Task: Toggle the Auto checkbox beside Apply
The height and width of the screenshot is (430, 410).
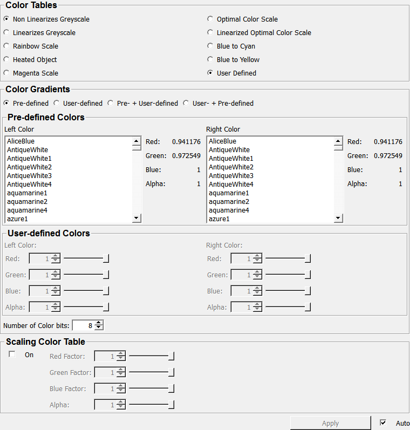Action: click(383, 423)
